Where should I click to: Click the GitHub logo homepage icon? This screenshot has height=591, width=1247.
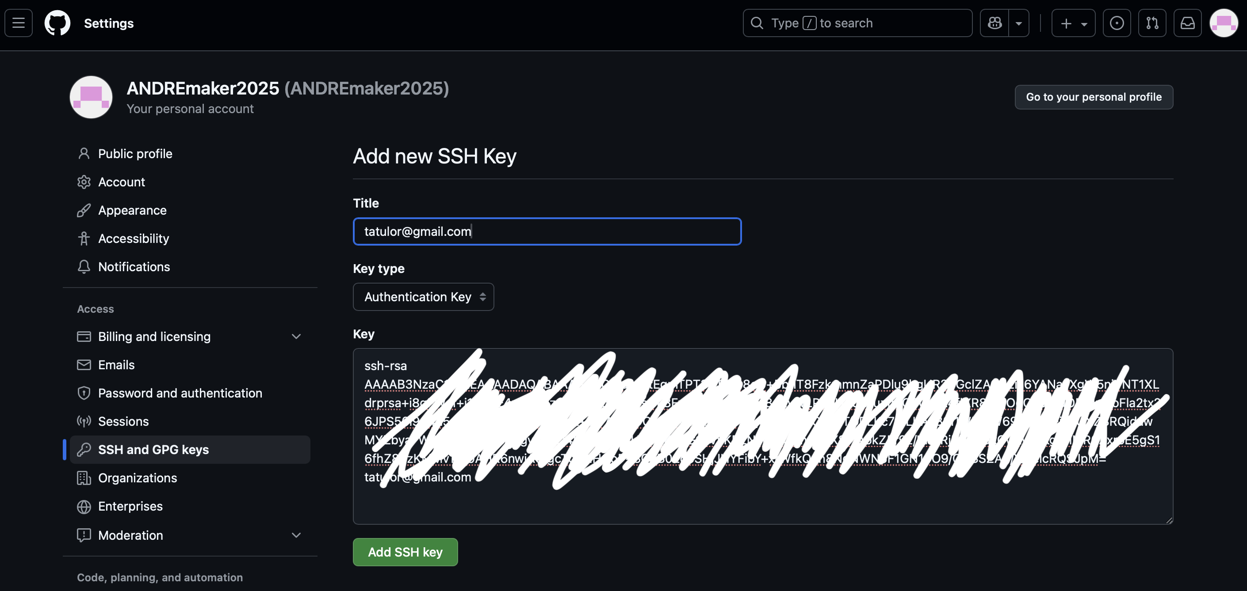click(x=57, y=23)
